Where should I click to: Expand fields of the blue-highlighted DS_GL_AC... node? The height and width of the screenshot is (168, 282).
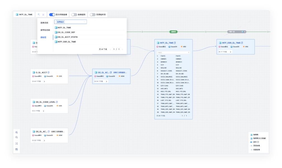click(107, 81)
